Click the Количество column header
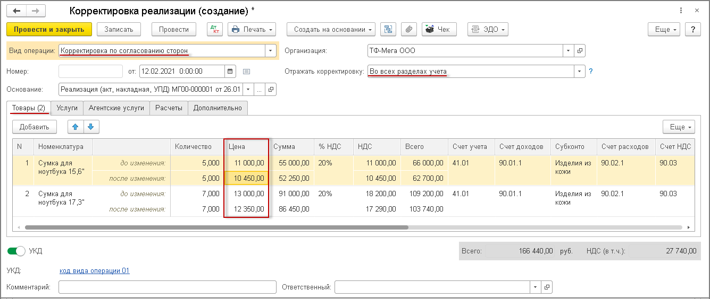Screen dimensions: 710x299 coord(197,147)
